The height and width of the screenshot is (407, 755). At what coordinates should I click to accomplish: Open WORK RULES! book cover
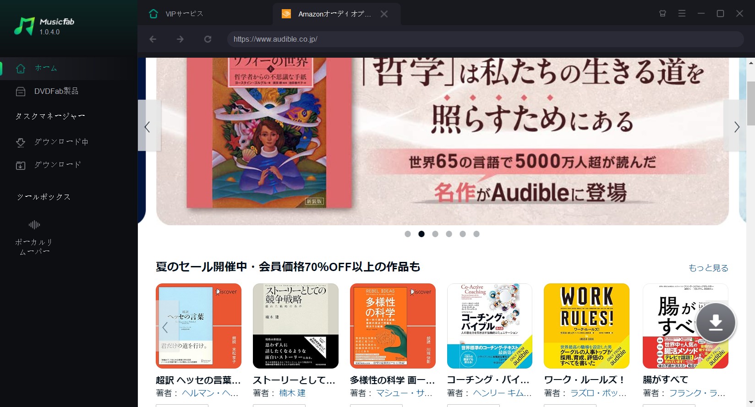pos(586,326)
